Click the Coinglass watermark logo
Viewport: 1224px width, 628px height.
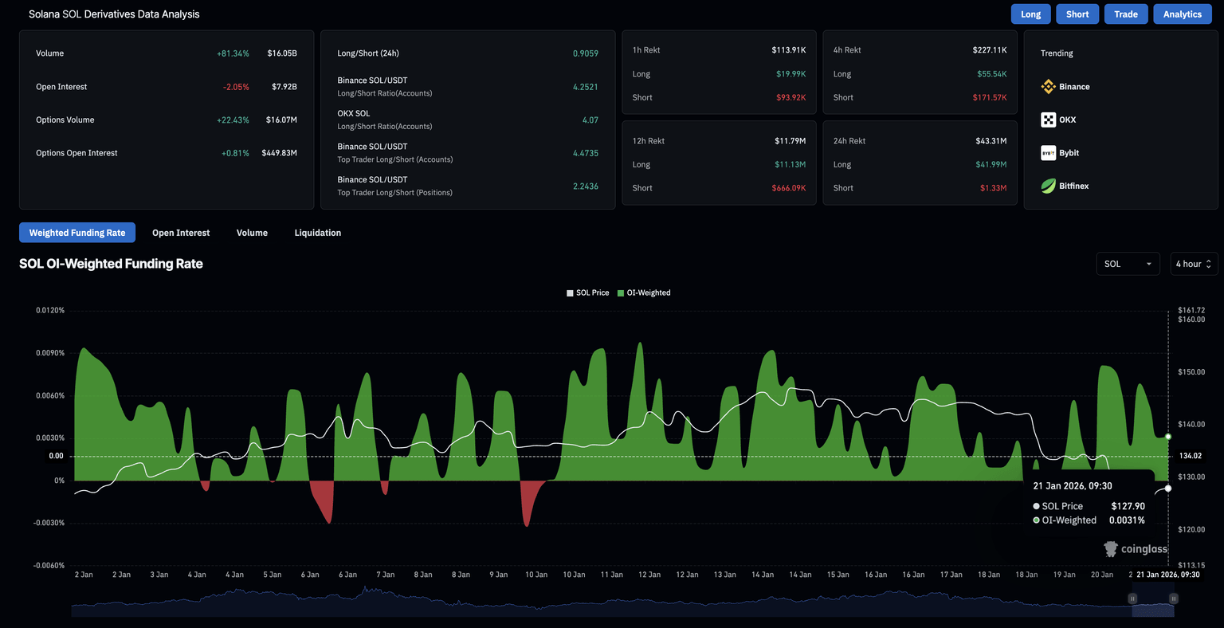[x=1111, y=548]
